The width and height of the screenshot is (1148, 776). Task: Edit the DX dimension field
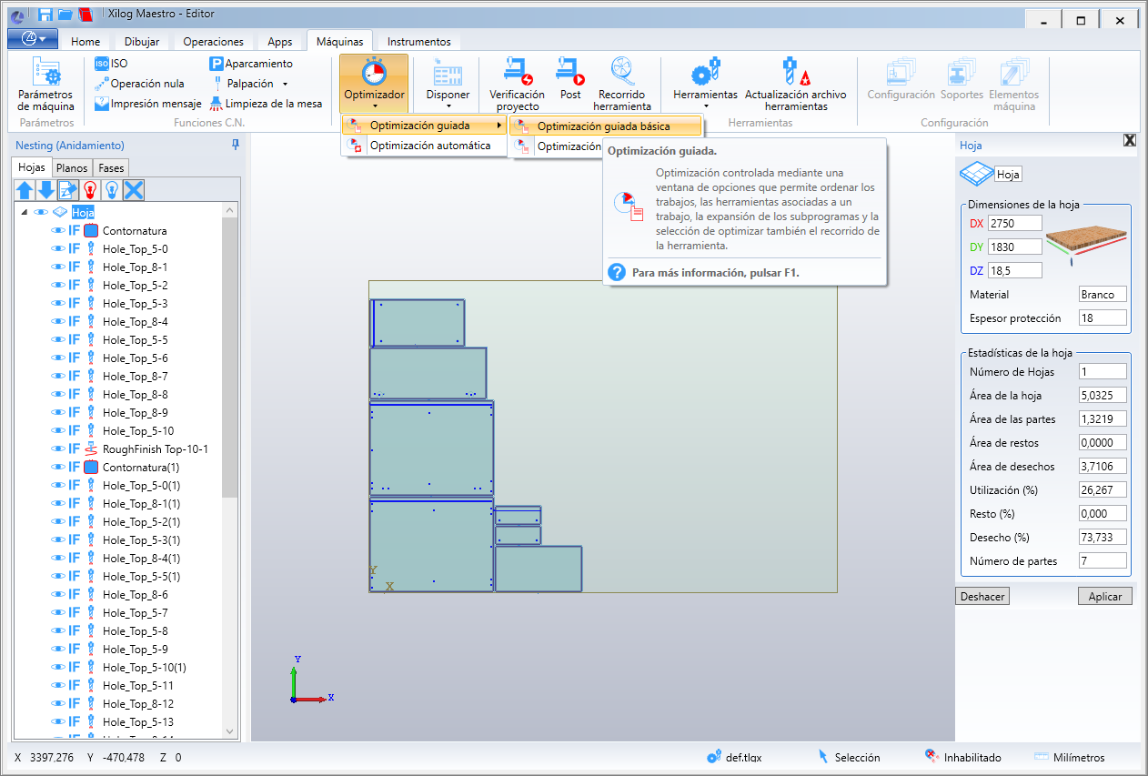(x=1015, y=223)
